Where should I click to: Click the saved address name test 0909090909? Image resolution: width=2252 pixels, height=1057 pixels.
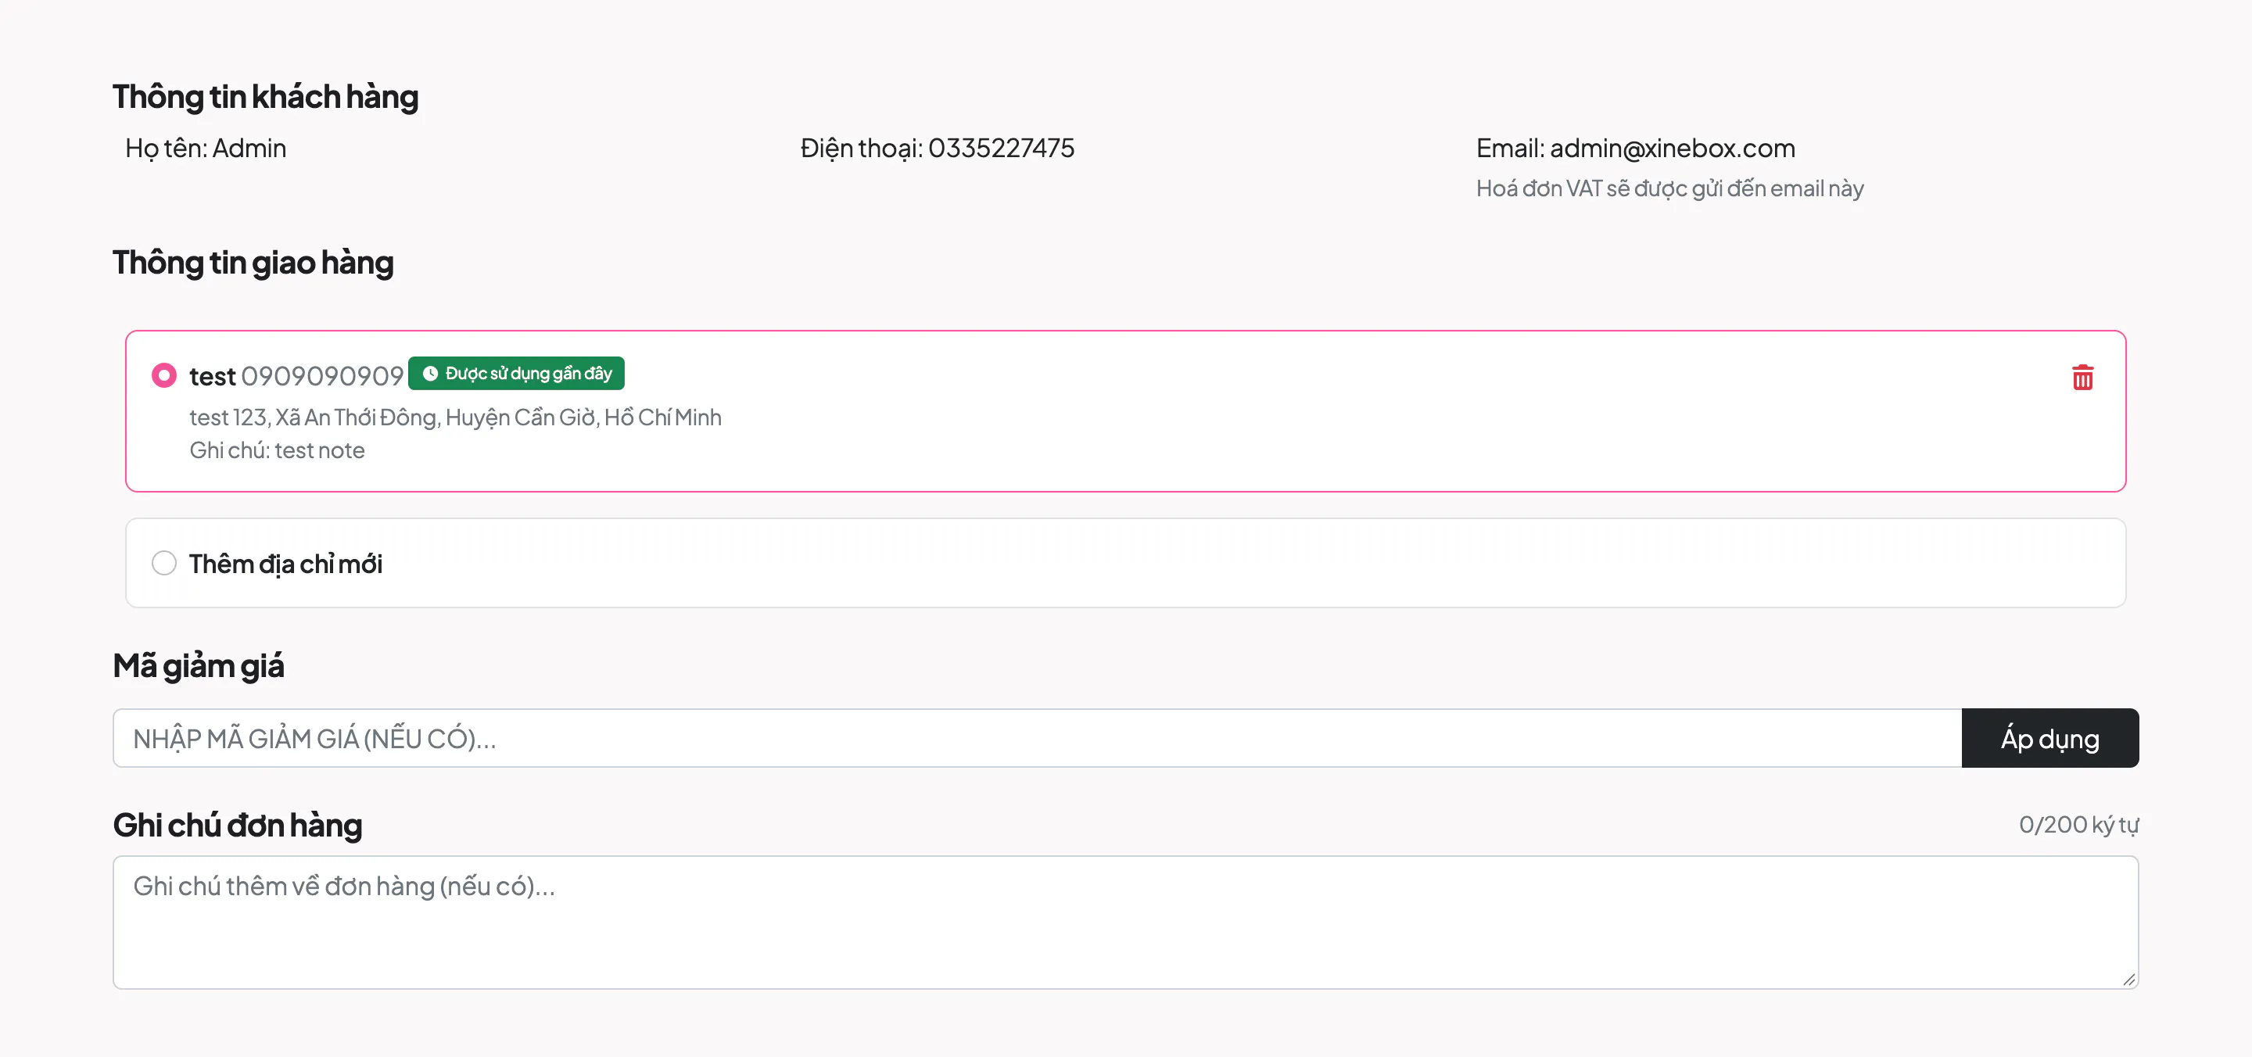tap(296, 376)
